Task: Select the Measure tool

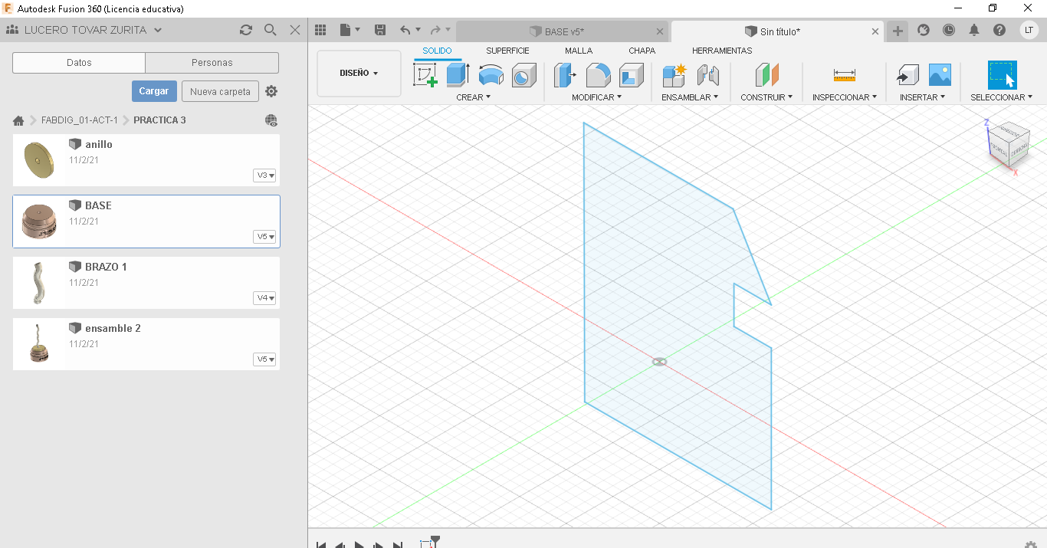Action: [844, 75]
